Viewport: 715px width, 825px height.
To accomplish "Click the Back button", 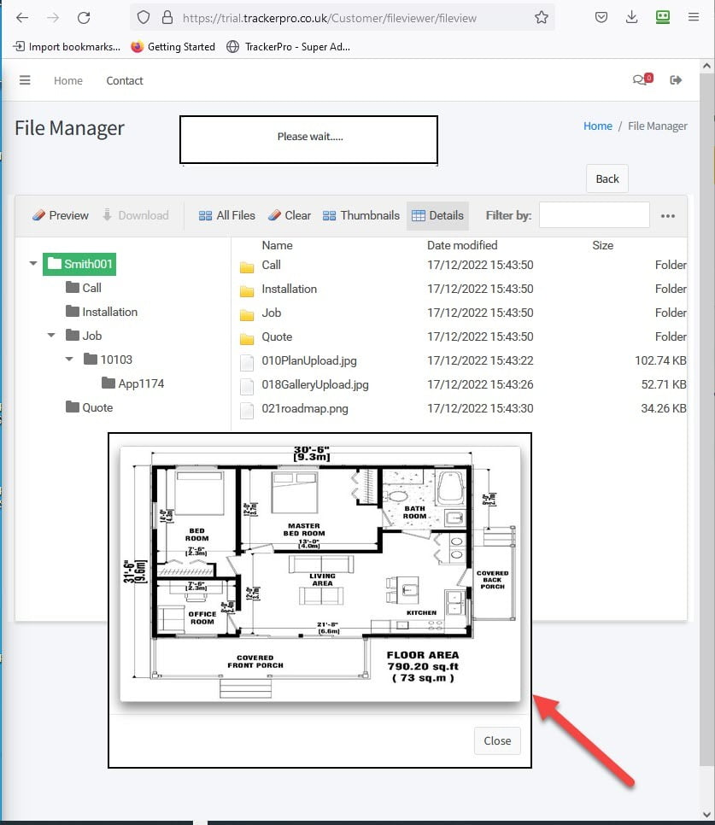I will pyautogui.click(x=607, y=179).
